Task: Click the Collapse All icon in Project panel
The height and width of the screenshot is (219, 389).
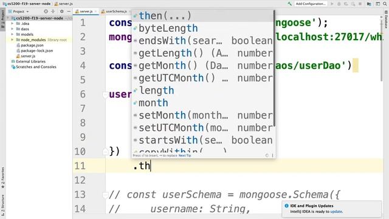Action: (53, 12)
